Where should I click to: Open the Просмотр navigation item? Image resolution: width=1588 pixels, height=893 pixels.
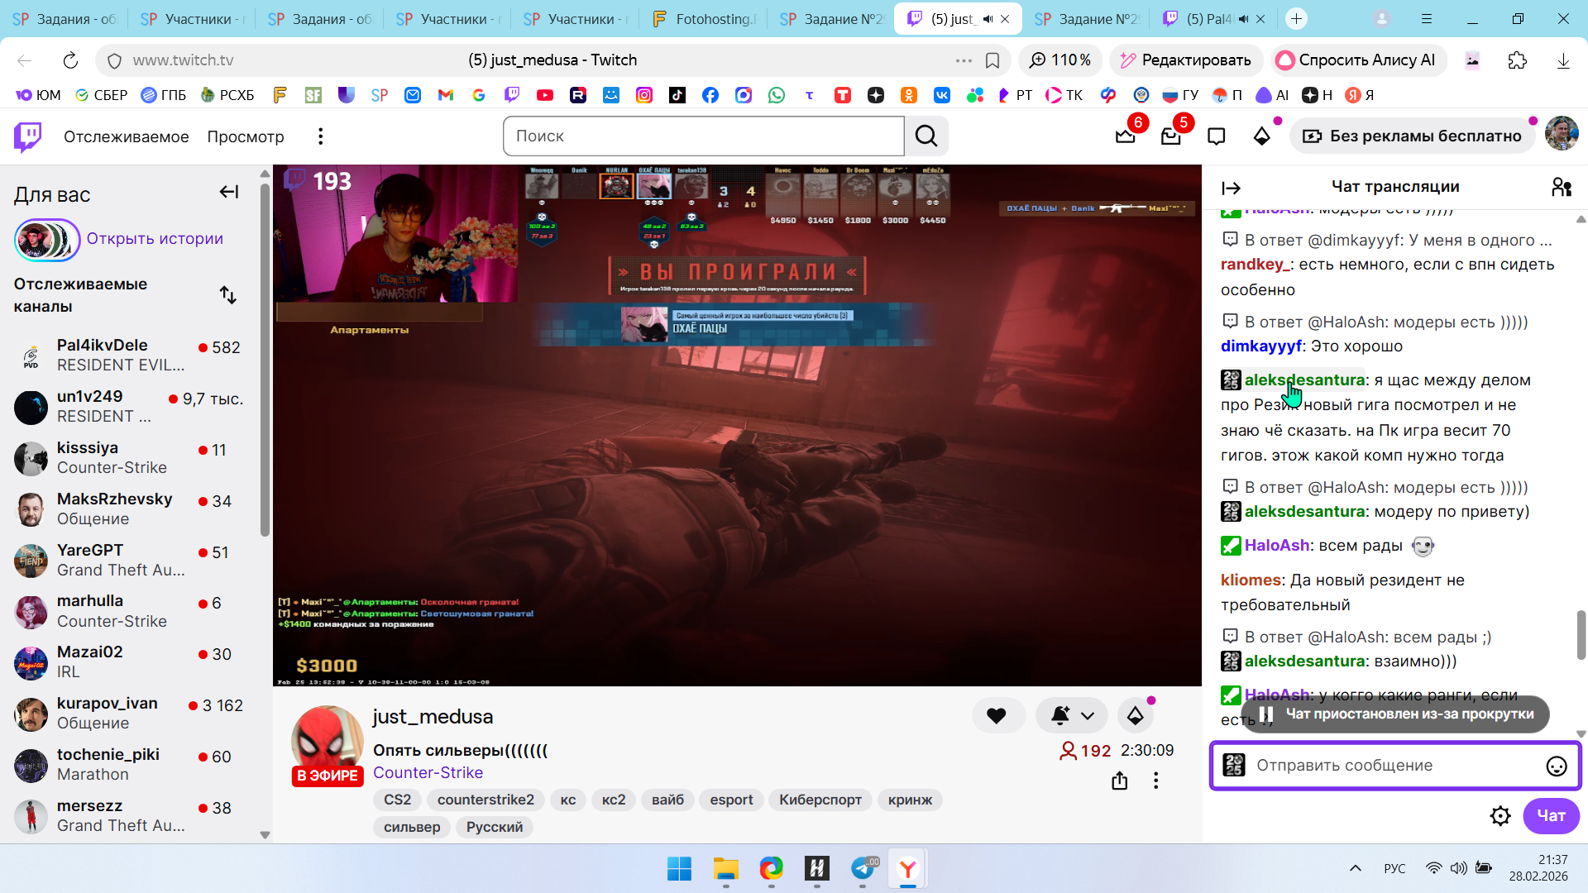pos(245,136)
